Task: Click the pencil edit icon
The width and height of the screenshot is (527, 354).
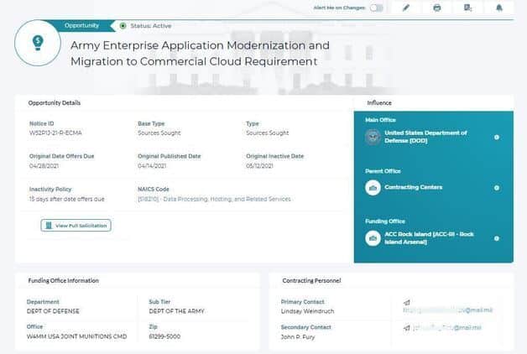Action: click(x=406, y=8)
